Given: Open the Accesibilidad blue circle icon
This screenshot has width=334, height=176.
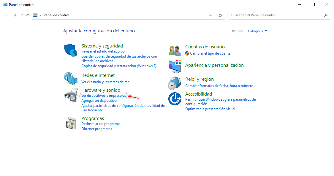Looking at the screenshot, I should pyautogui.click(x=175, y=99).
